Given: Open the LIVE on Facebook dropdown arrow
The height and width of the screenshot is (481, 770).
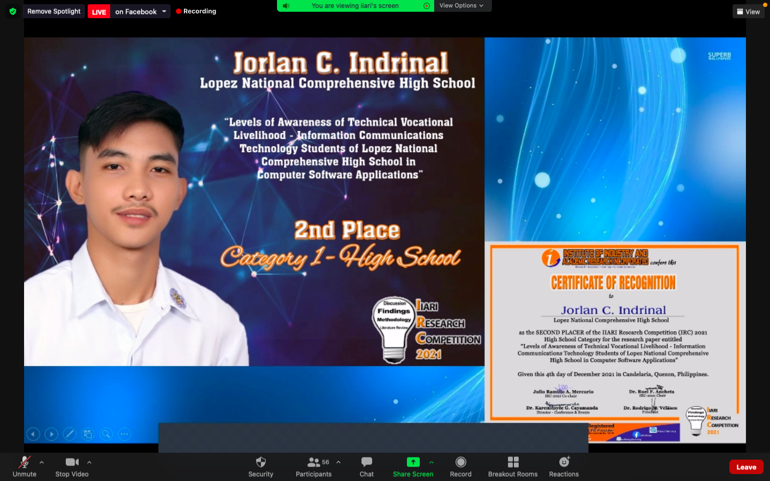Looking at the screenshot, I should point(164,11).
